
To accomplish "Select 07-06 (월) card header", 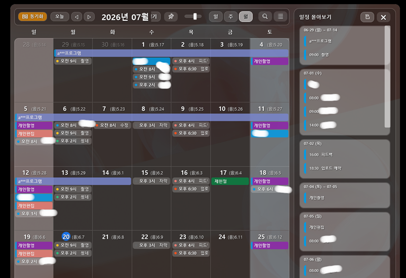I will pyautogui.click(x=313, y=259).
